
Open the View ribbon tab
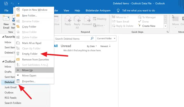click(66, 10)
